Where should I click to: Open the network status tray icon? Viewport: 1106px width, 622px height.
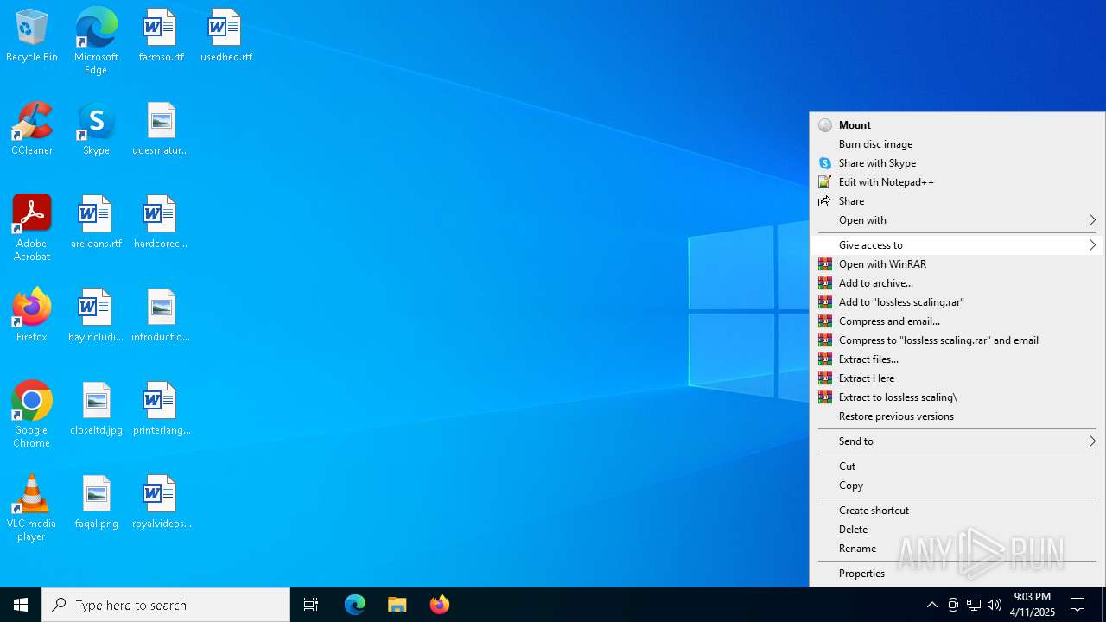click(x=974, y=605)
